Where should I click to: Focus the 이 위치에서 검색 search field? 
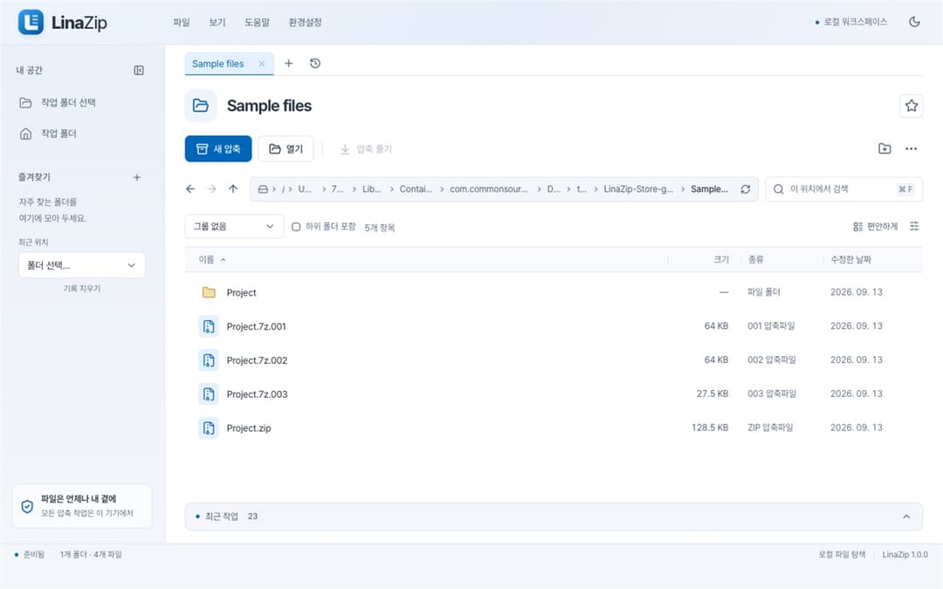(843, 189)
